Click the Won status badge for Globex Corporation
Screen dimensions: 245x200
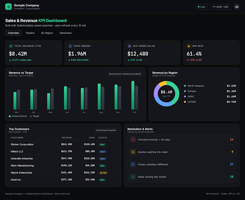(102, 145)
